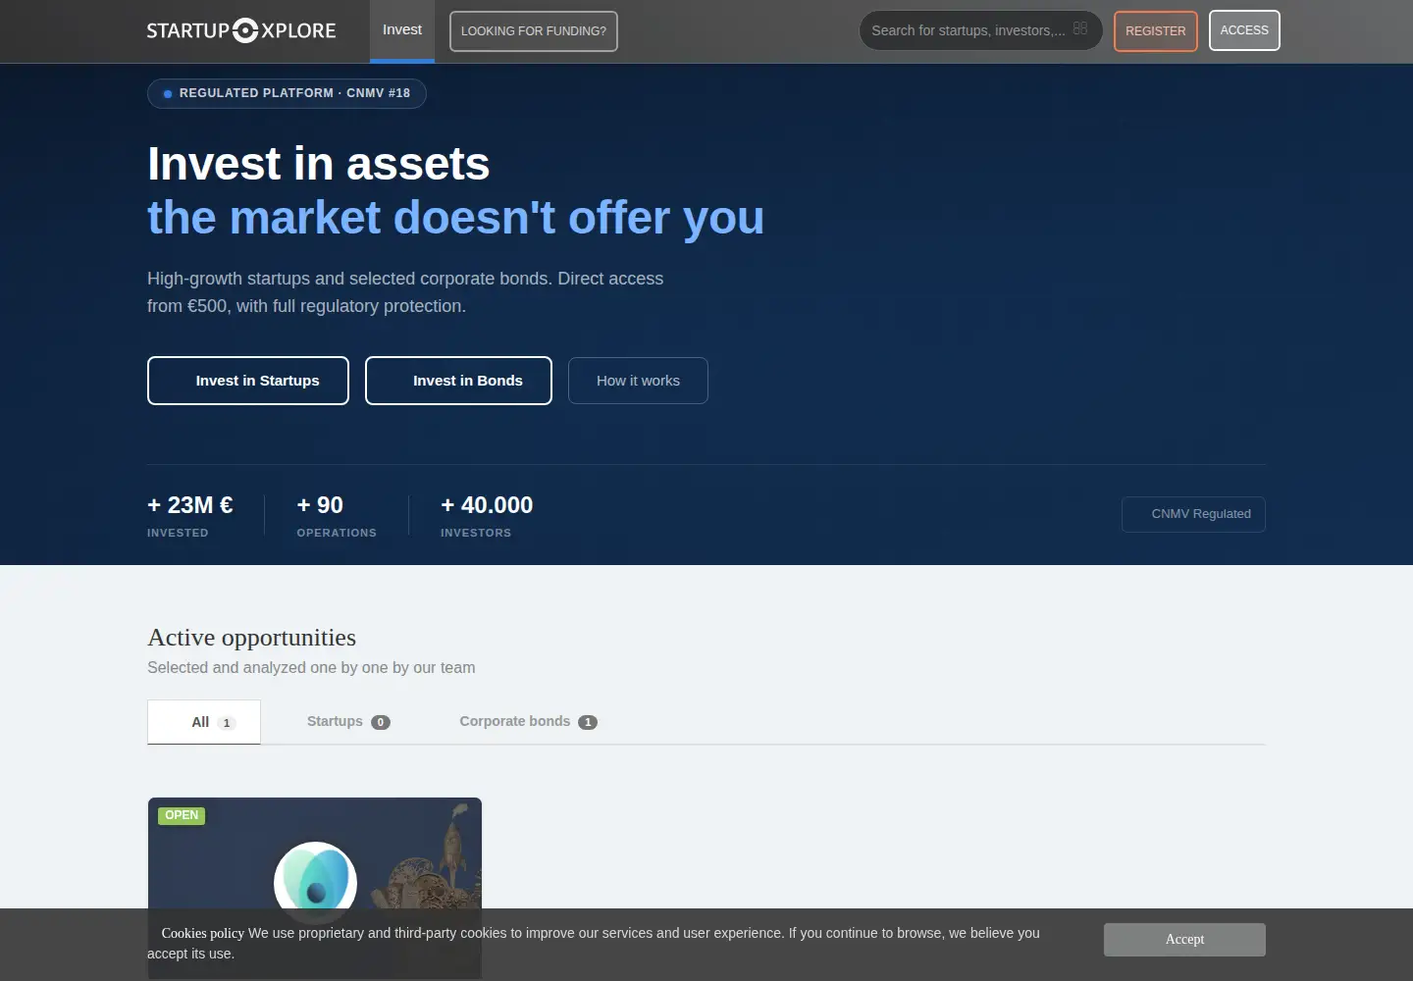Click the OPEN status label on the card

coord(182,815)
